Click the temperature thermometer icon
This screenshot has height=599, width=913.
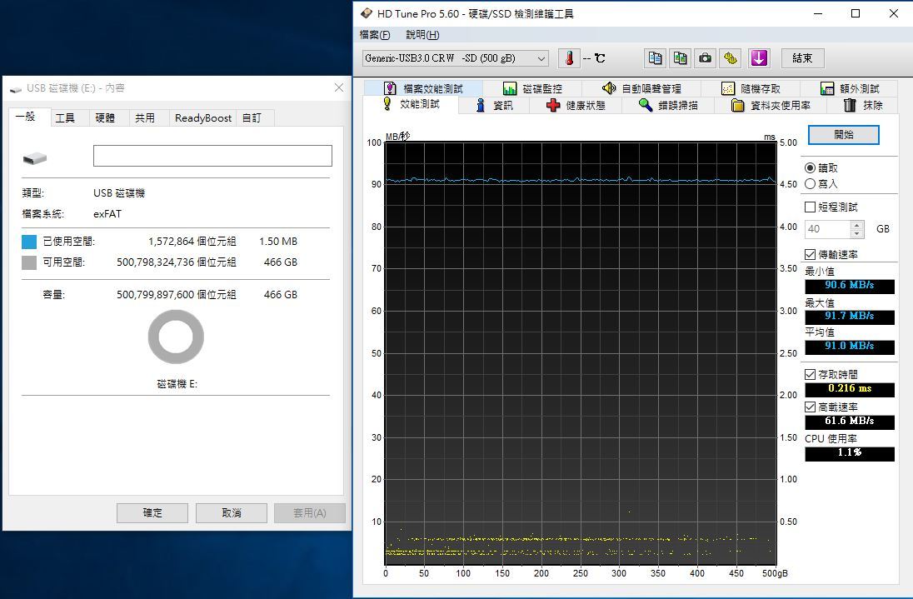(x=569, y=58)
